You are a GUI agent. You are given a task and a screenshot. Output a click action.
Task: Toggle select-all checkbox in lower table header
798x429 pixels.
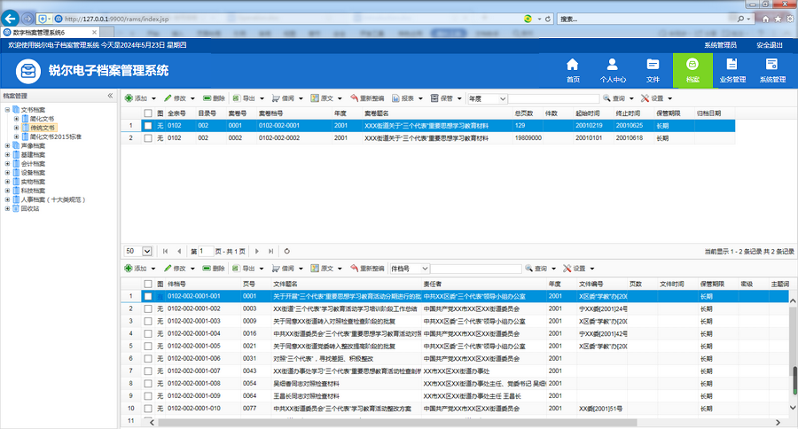(x=148, y=284)
